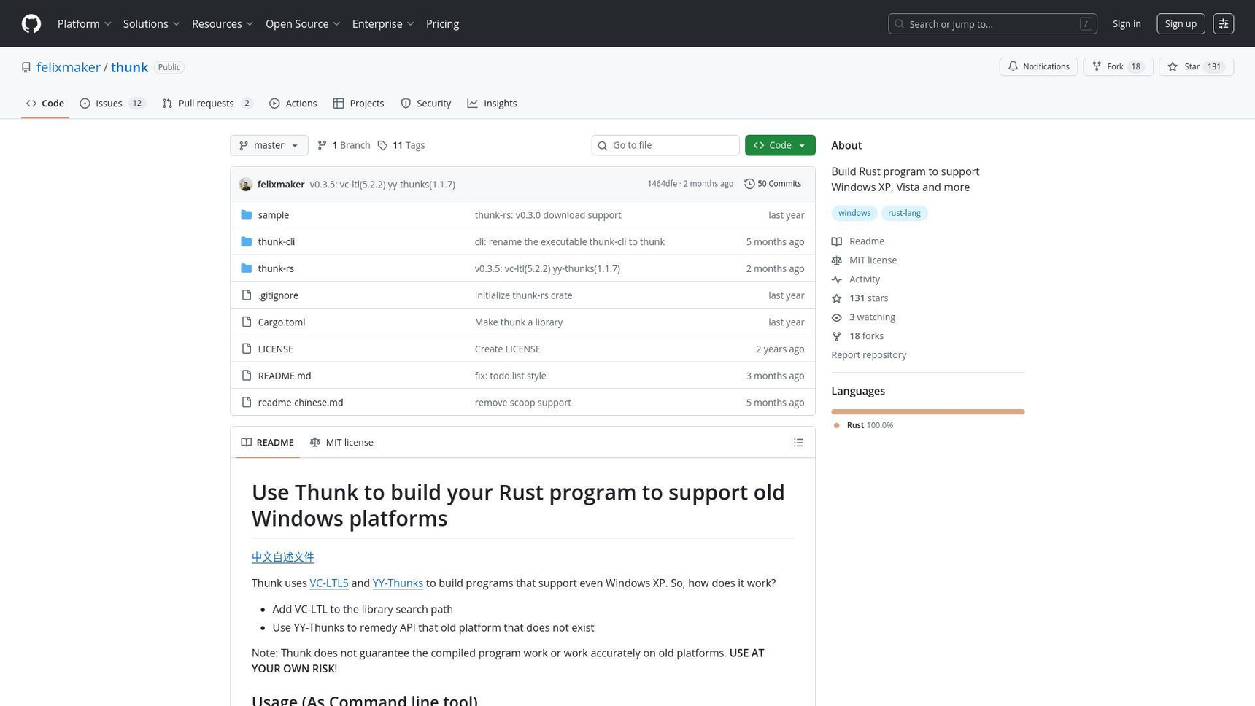The width and height of the screenshot is (1255, 706).
Task: Open the thunk-rs folder
Action: click(x=276, y=269)
